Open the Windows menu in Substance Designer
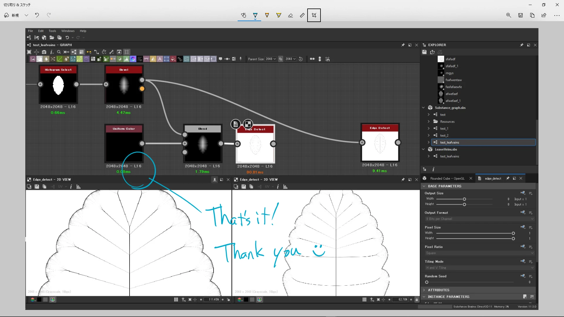The image size is (564, 317). (68, 31)
